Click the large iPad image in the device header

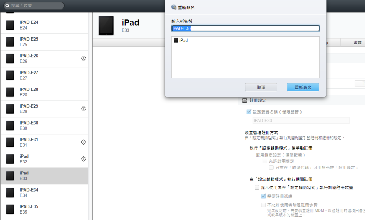click(106, 25)
